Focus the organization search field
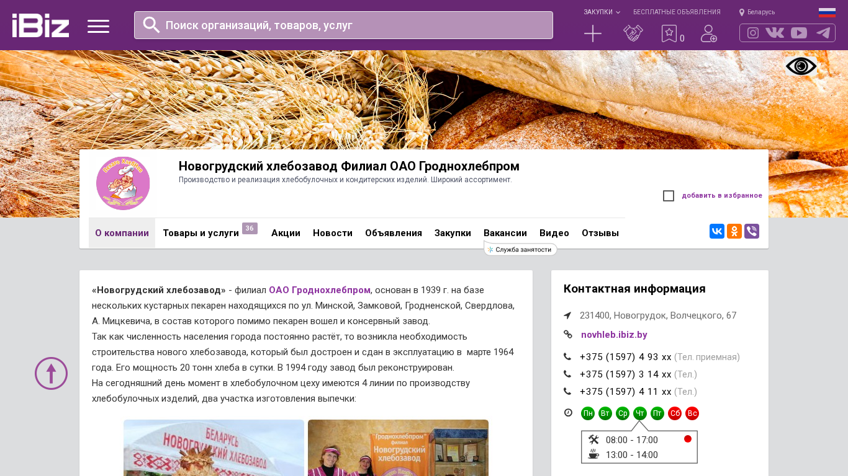Viewport: 848px width, 476px height. click(343, 25)
